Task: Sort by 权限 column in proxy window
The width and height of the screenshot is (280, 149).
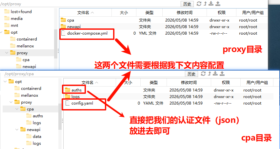Action: pyautogui.click(x=221, y=13)
